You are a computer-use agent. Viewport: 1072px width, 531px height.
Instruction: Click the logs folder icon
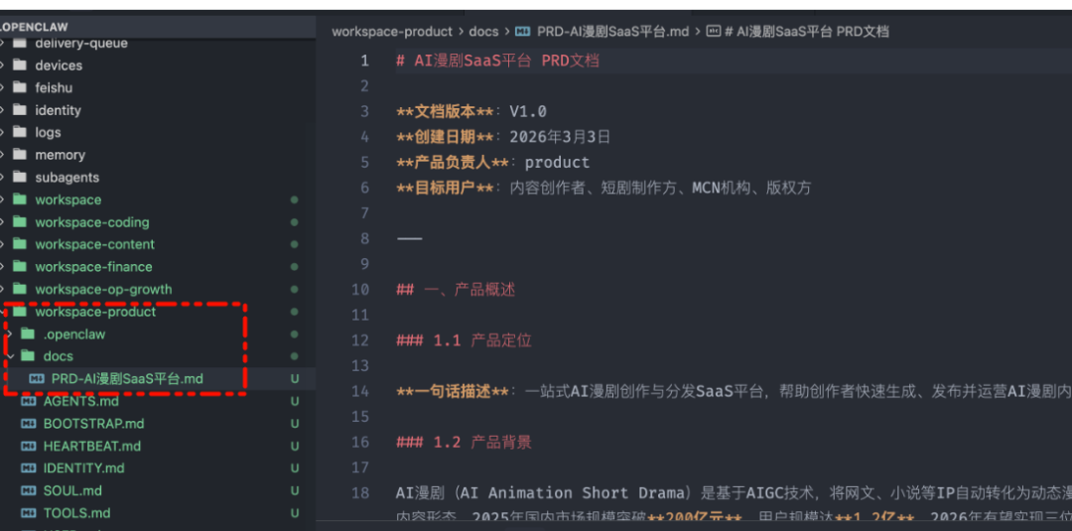coord(20,133)
